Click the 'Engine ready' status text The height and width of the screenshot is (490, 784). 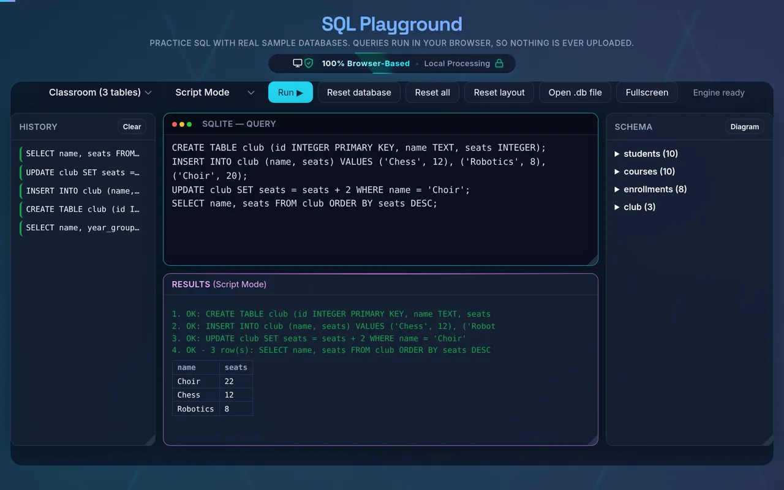[x=718, y=92]
